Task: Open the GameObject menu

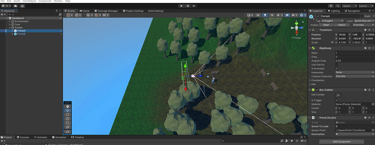Action: click(29, 1)
